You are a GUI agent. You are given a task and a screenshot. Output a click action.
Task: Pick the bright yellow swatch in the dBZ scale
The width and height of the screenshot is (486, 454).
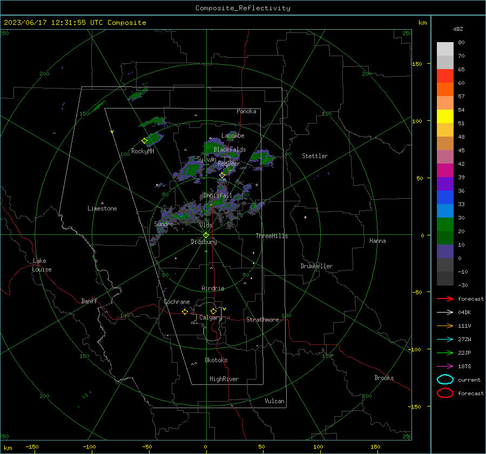445,117
